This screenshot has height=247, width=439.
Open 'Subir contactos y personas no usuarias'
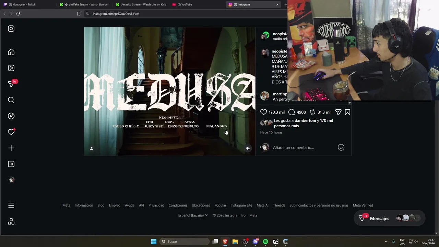319,205
